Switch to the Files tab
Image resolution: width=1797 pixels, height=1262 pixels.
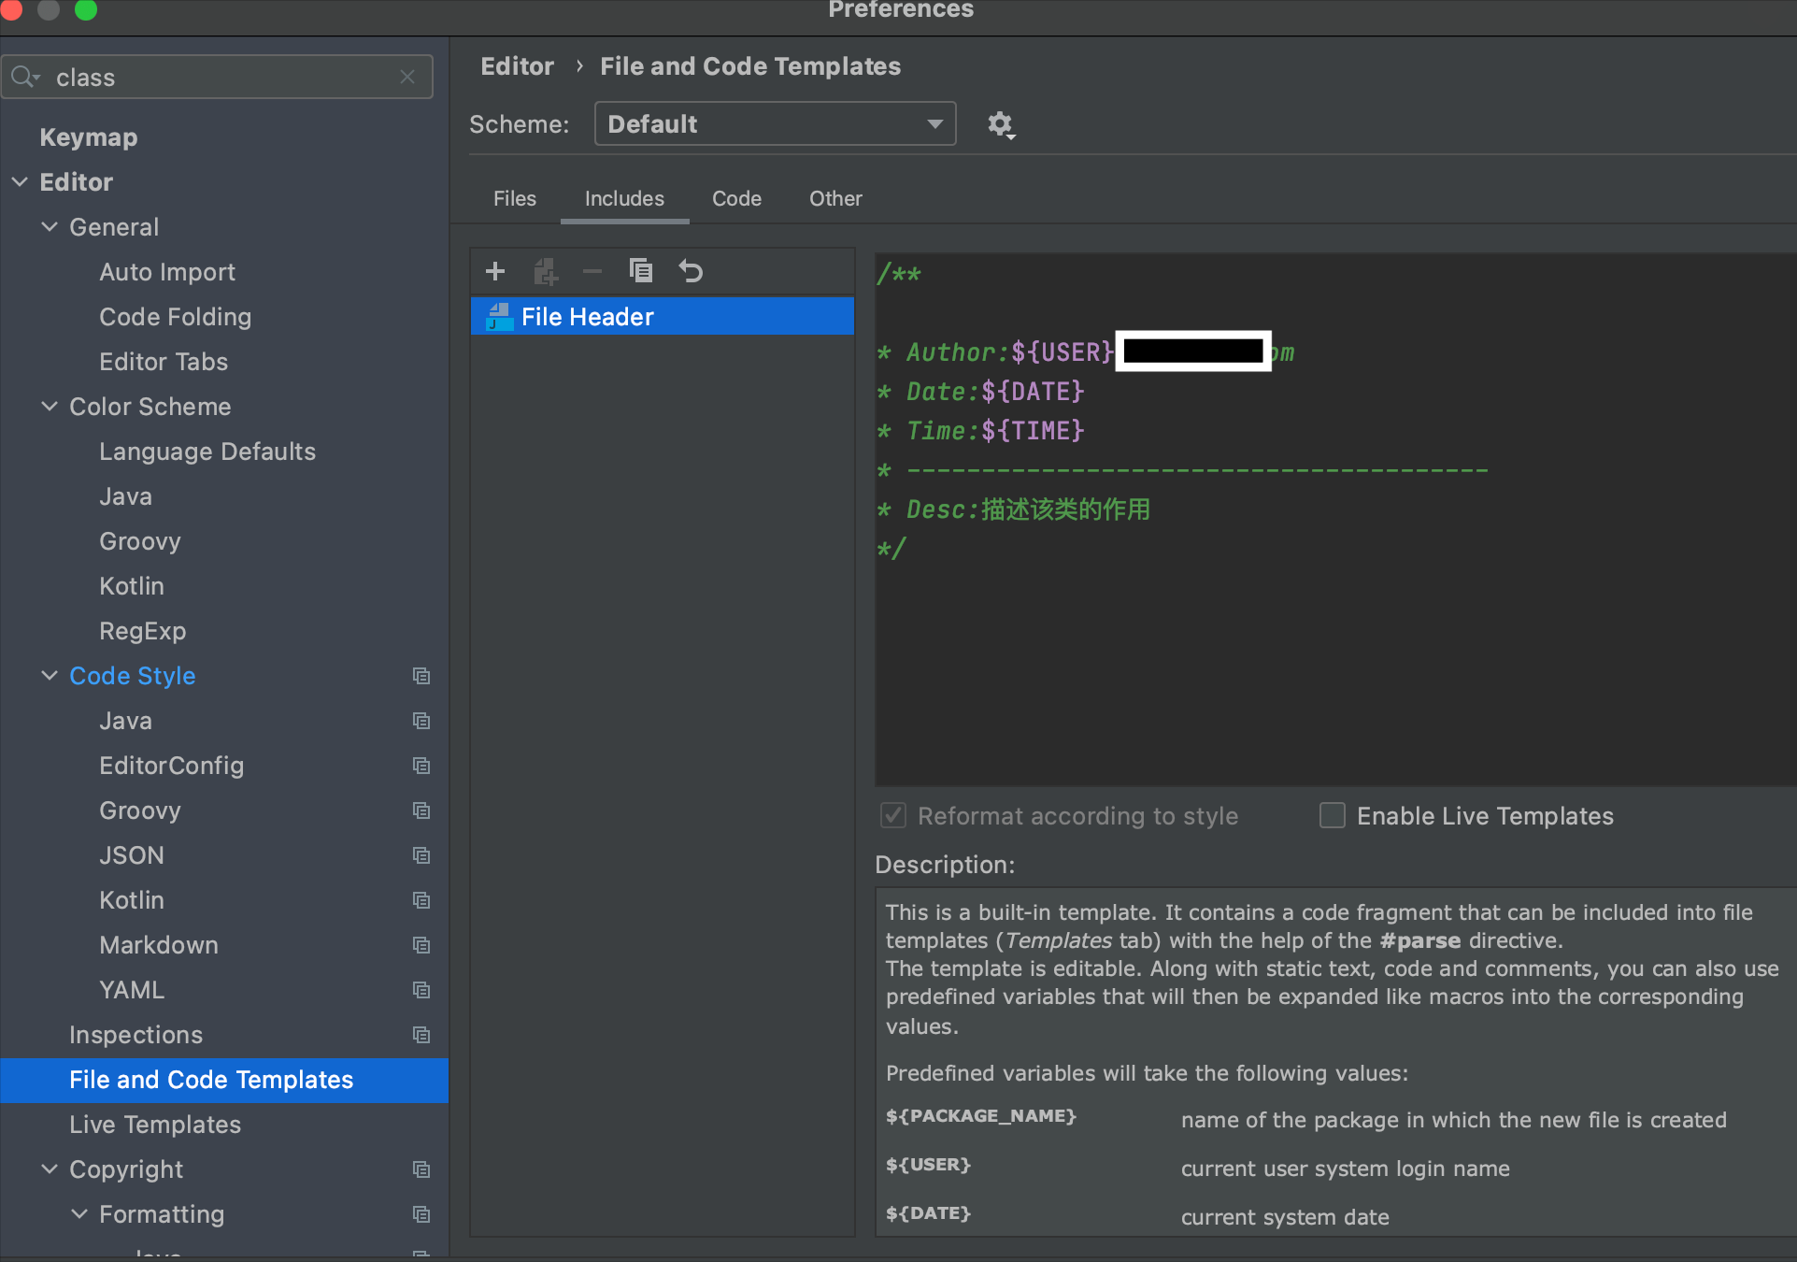514,198
